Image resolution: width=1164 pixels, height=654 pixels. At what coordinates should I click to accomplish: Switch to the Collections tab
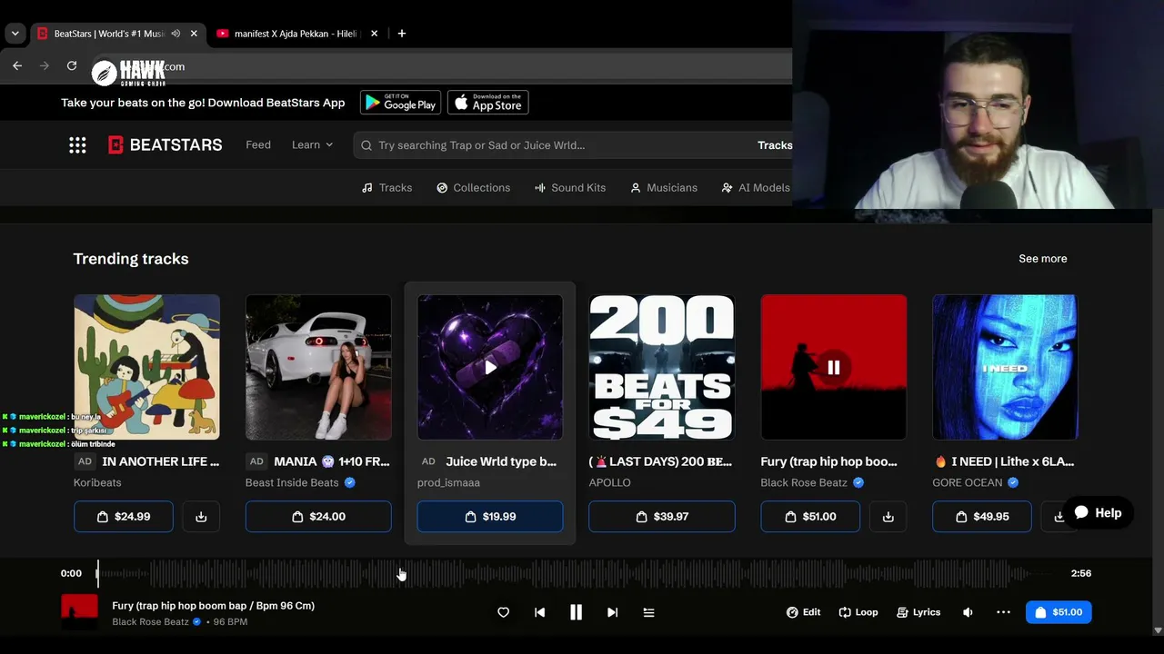point(473,188)
